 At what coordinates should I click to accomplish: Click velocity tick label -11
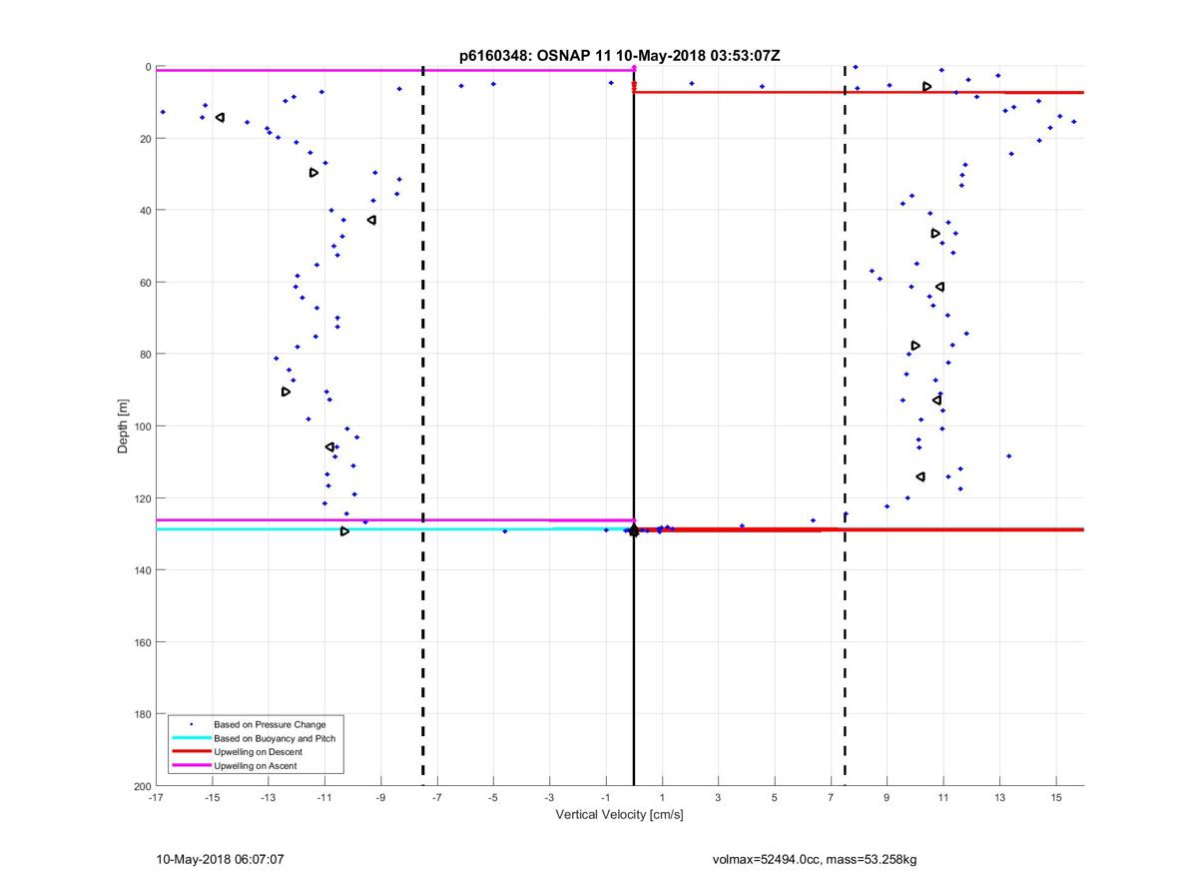coord(324,799)
